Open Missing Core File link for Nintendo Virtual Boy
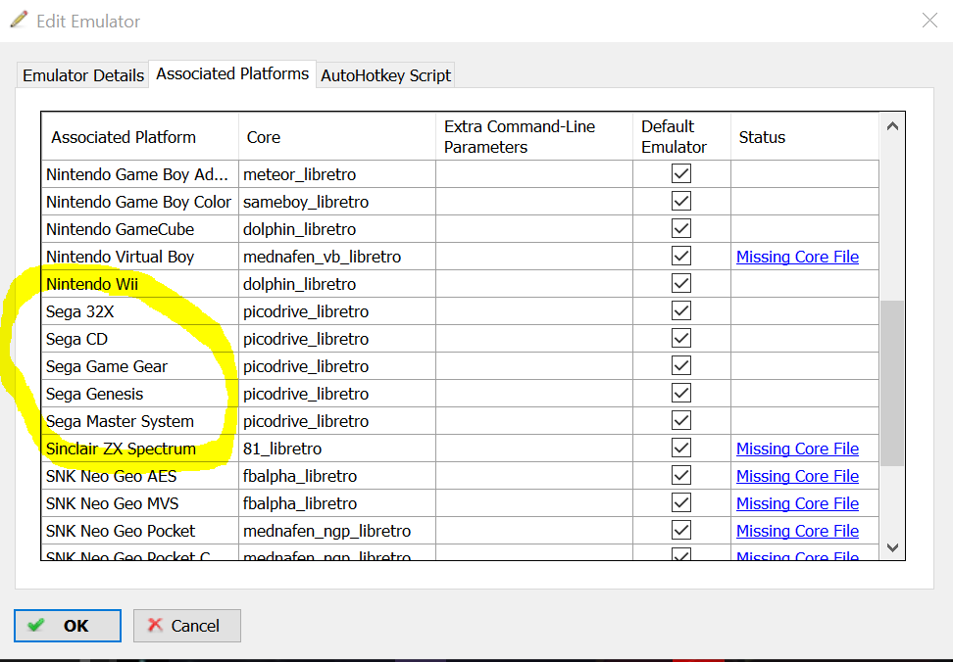This screenshot has height=662, width=953. (x=797, y=257)
